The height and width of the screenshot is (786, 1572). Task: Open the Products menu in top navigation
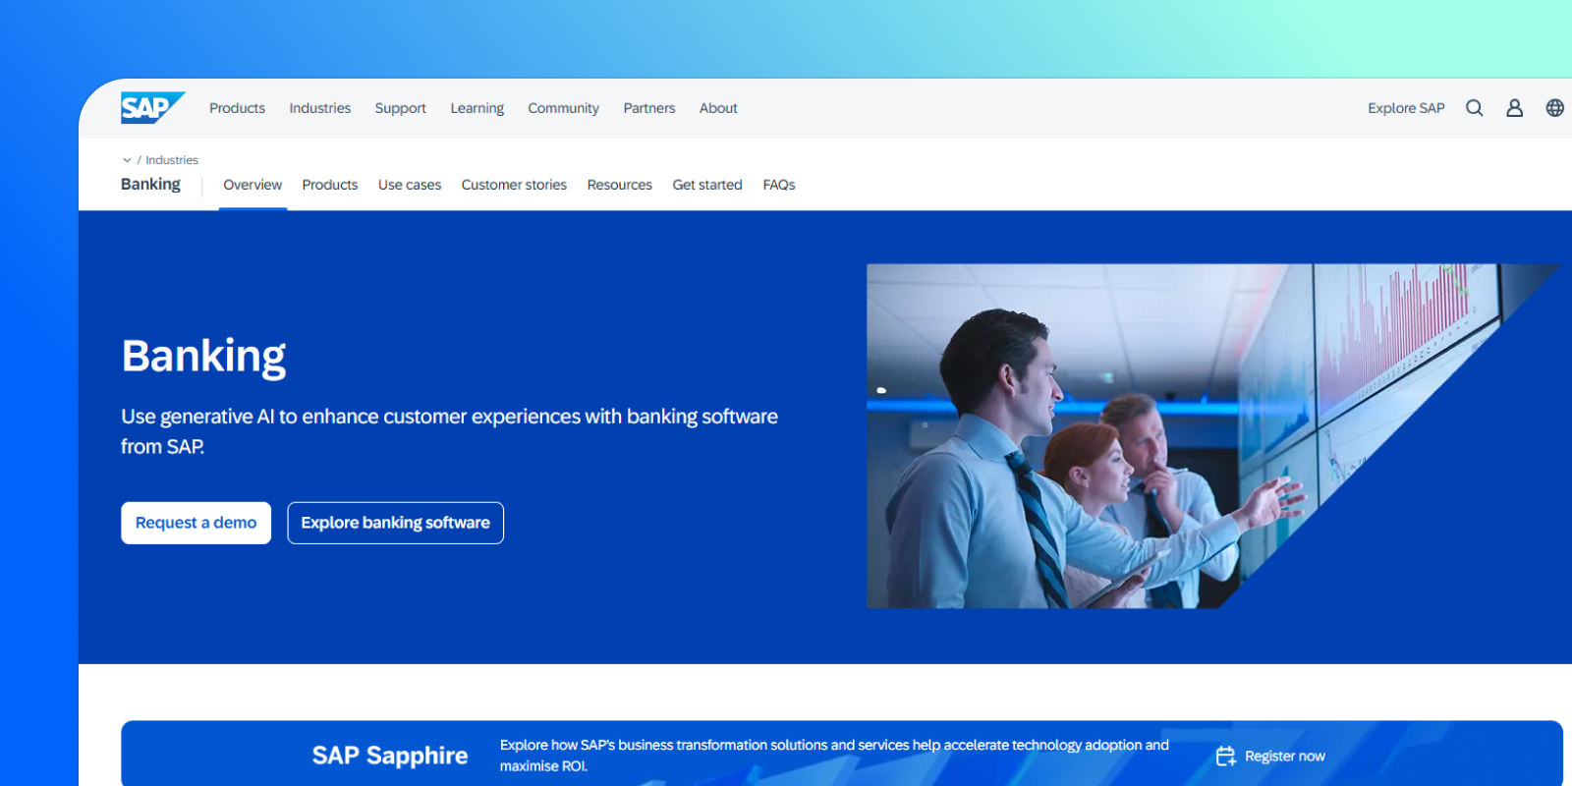[x=237, y=108]
